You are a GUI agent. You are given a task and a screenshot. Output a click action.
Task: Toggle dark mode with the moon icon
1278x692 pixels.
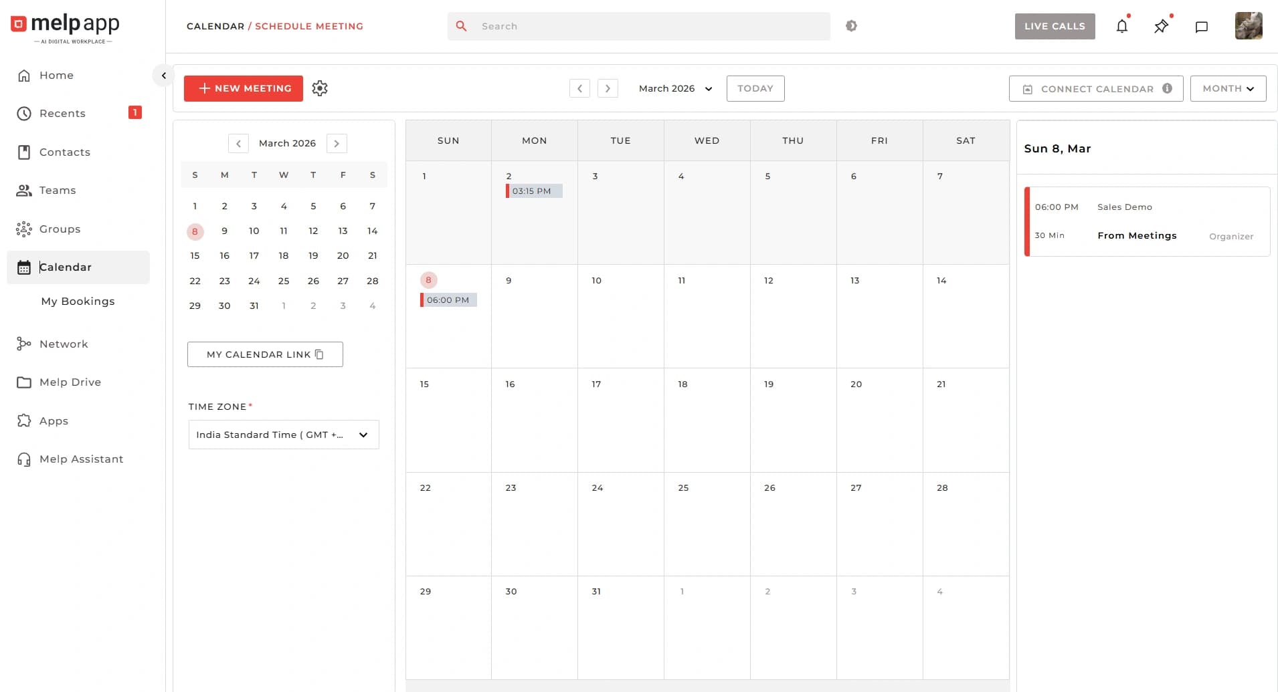pos(851,25)
